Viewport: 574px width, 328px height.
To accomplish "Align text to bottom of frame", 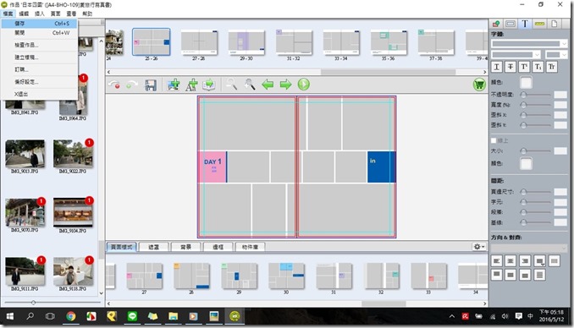I will click(x=525, y=274).
